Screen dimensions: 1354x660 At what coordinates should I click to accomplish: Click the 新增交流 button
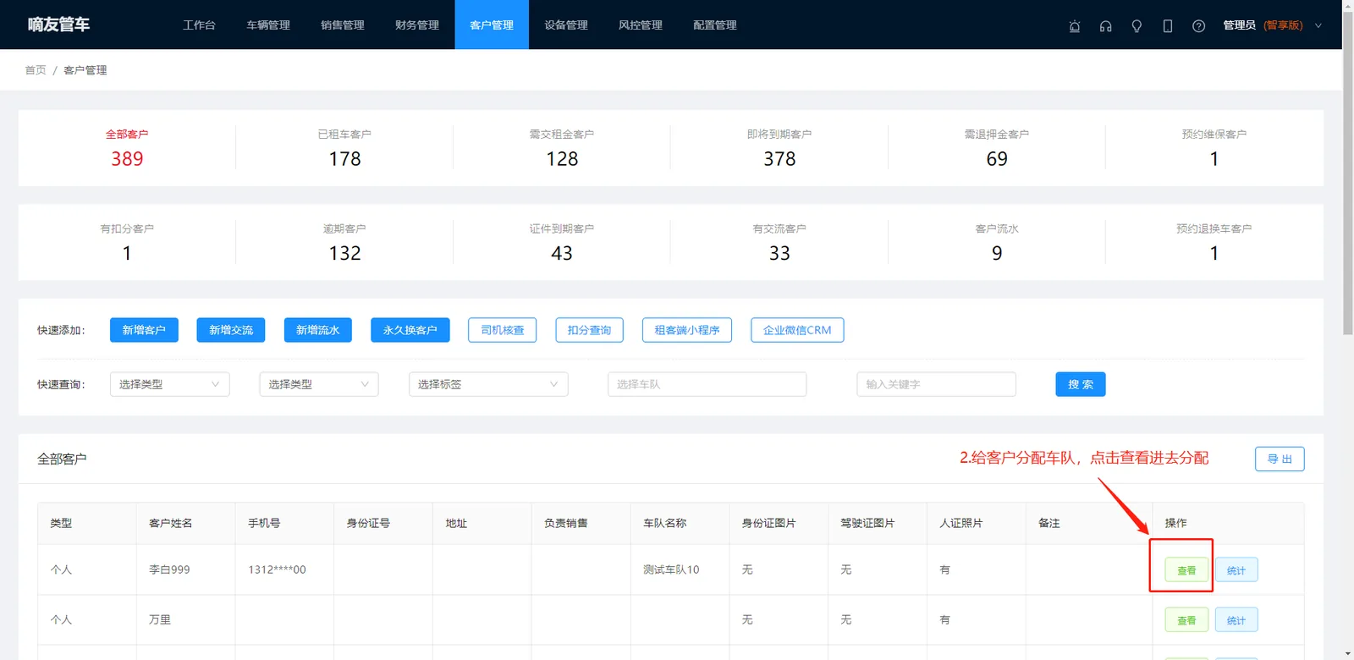[x=231, y=330]
